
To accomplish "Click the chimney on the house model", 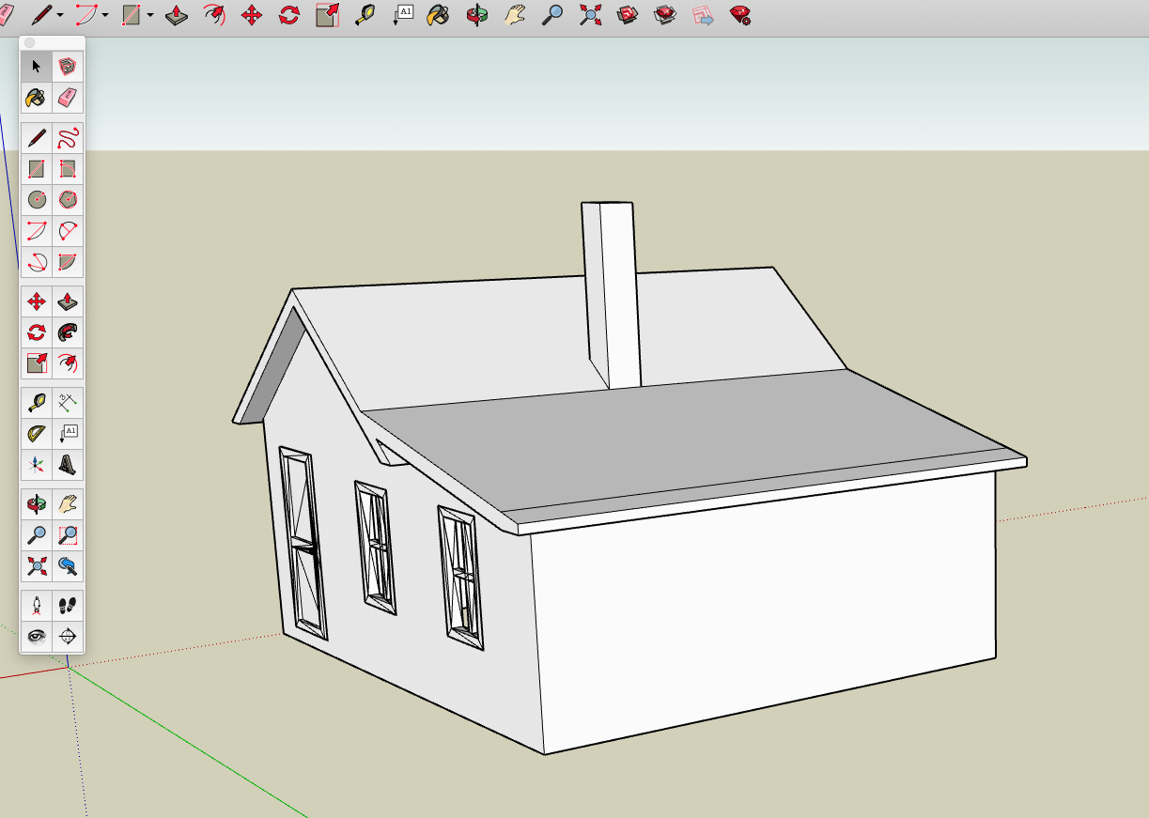I will [612, 295].
